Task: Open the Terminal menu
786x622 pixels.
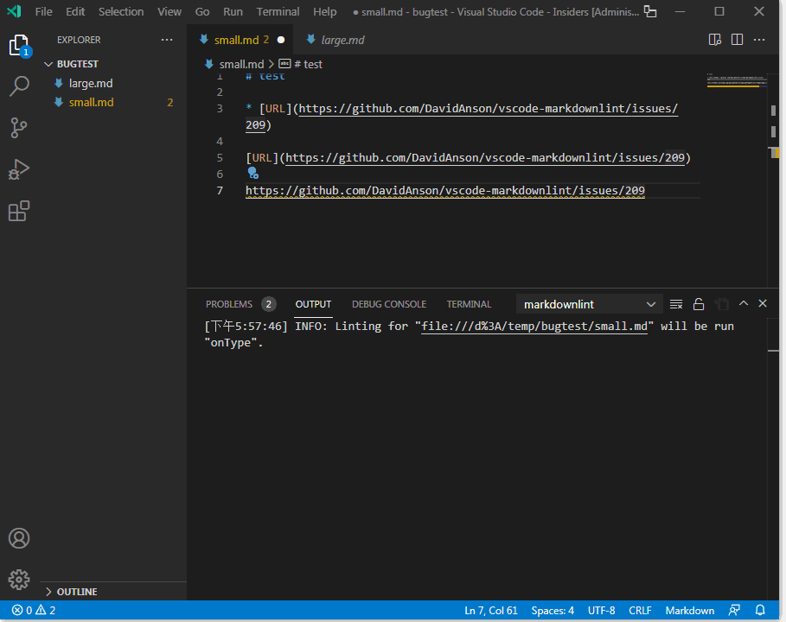Action: 278,11
